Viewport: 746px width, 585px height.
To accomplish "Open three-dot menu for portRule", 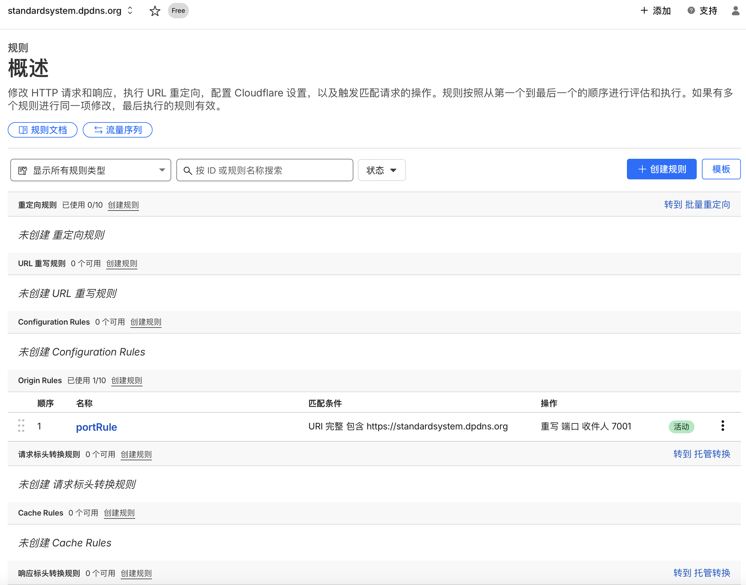I will point(722,426).
